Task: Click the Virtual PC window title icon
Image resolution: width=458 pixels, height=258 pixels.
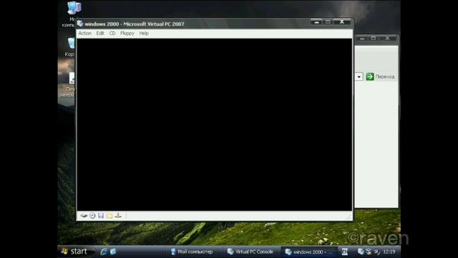Action: pyautogui.click(x=80, y=24)
